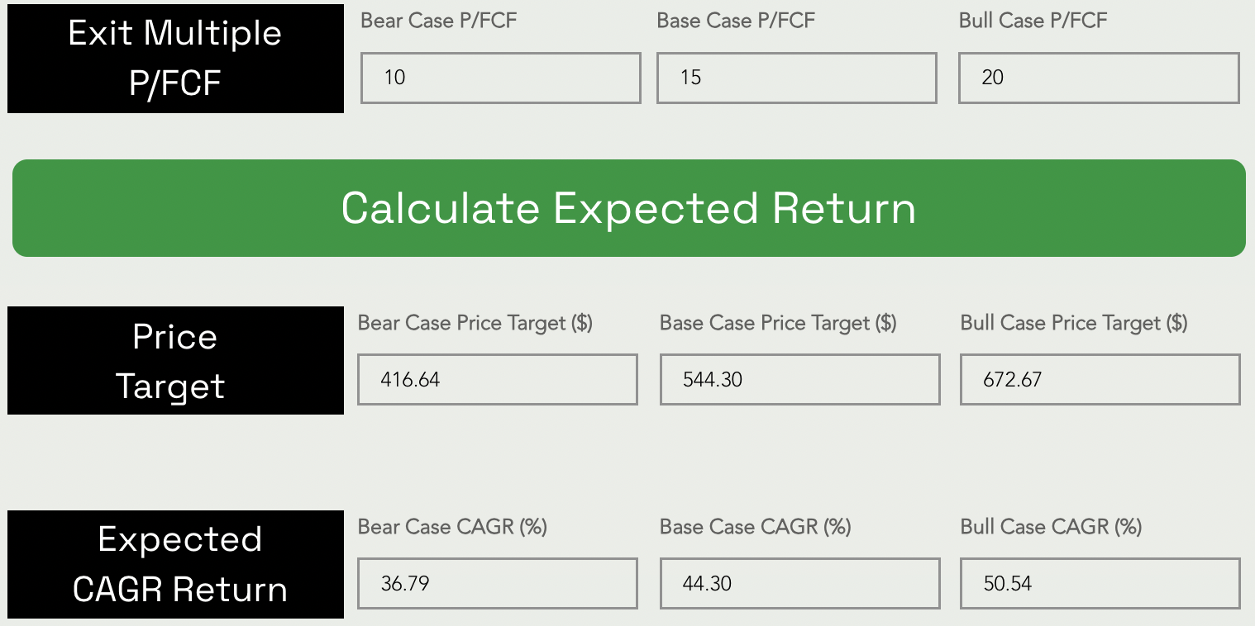Image resolution: width=1255 pixels, height=626 pixels.
Task: Click the Bear Case CAGR (%) label
Action: [452, 527]
